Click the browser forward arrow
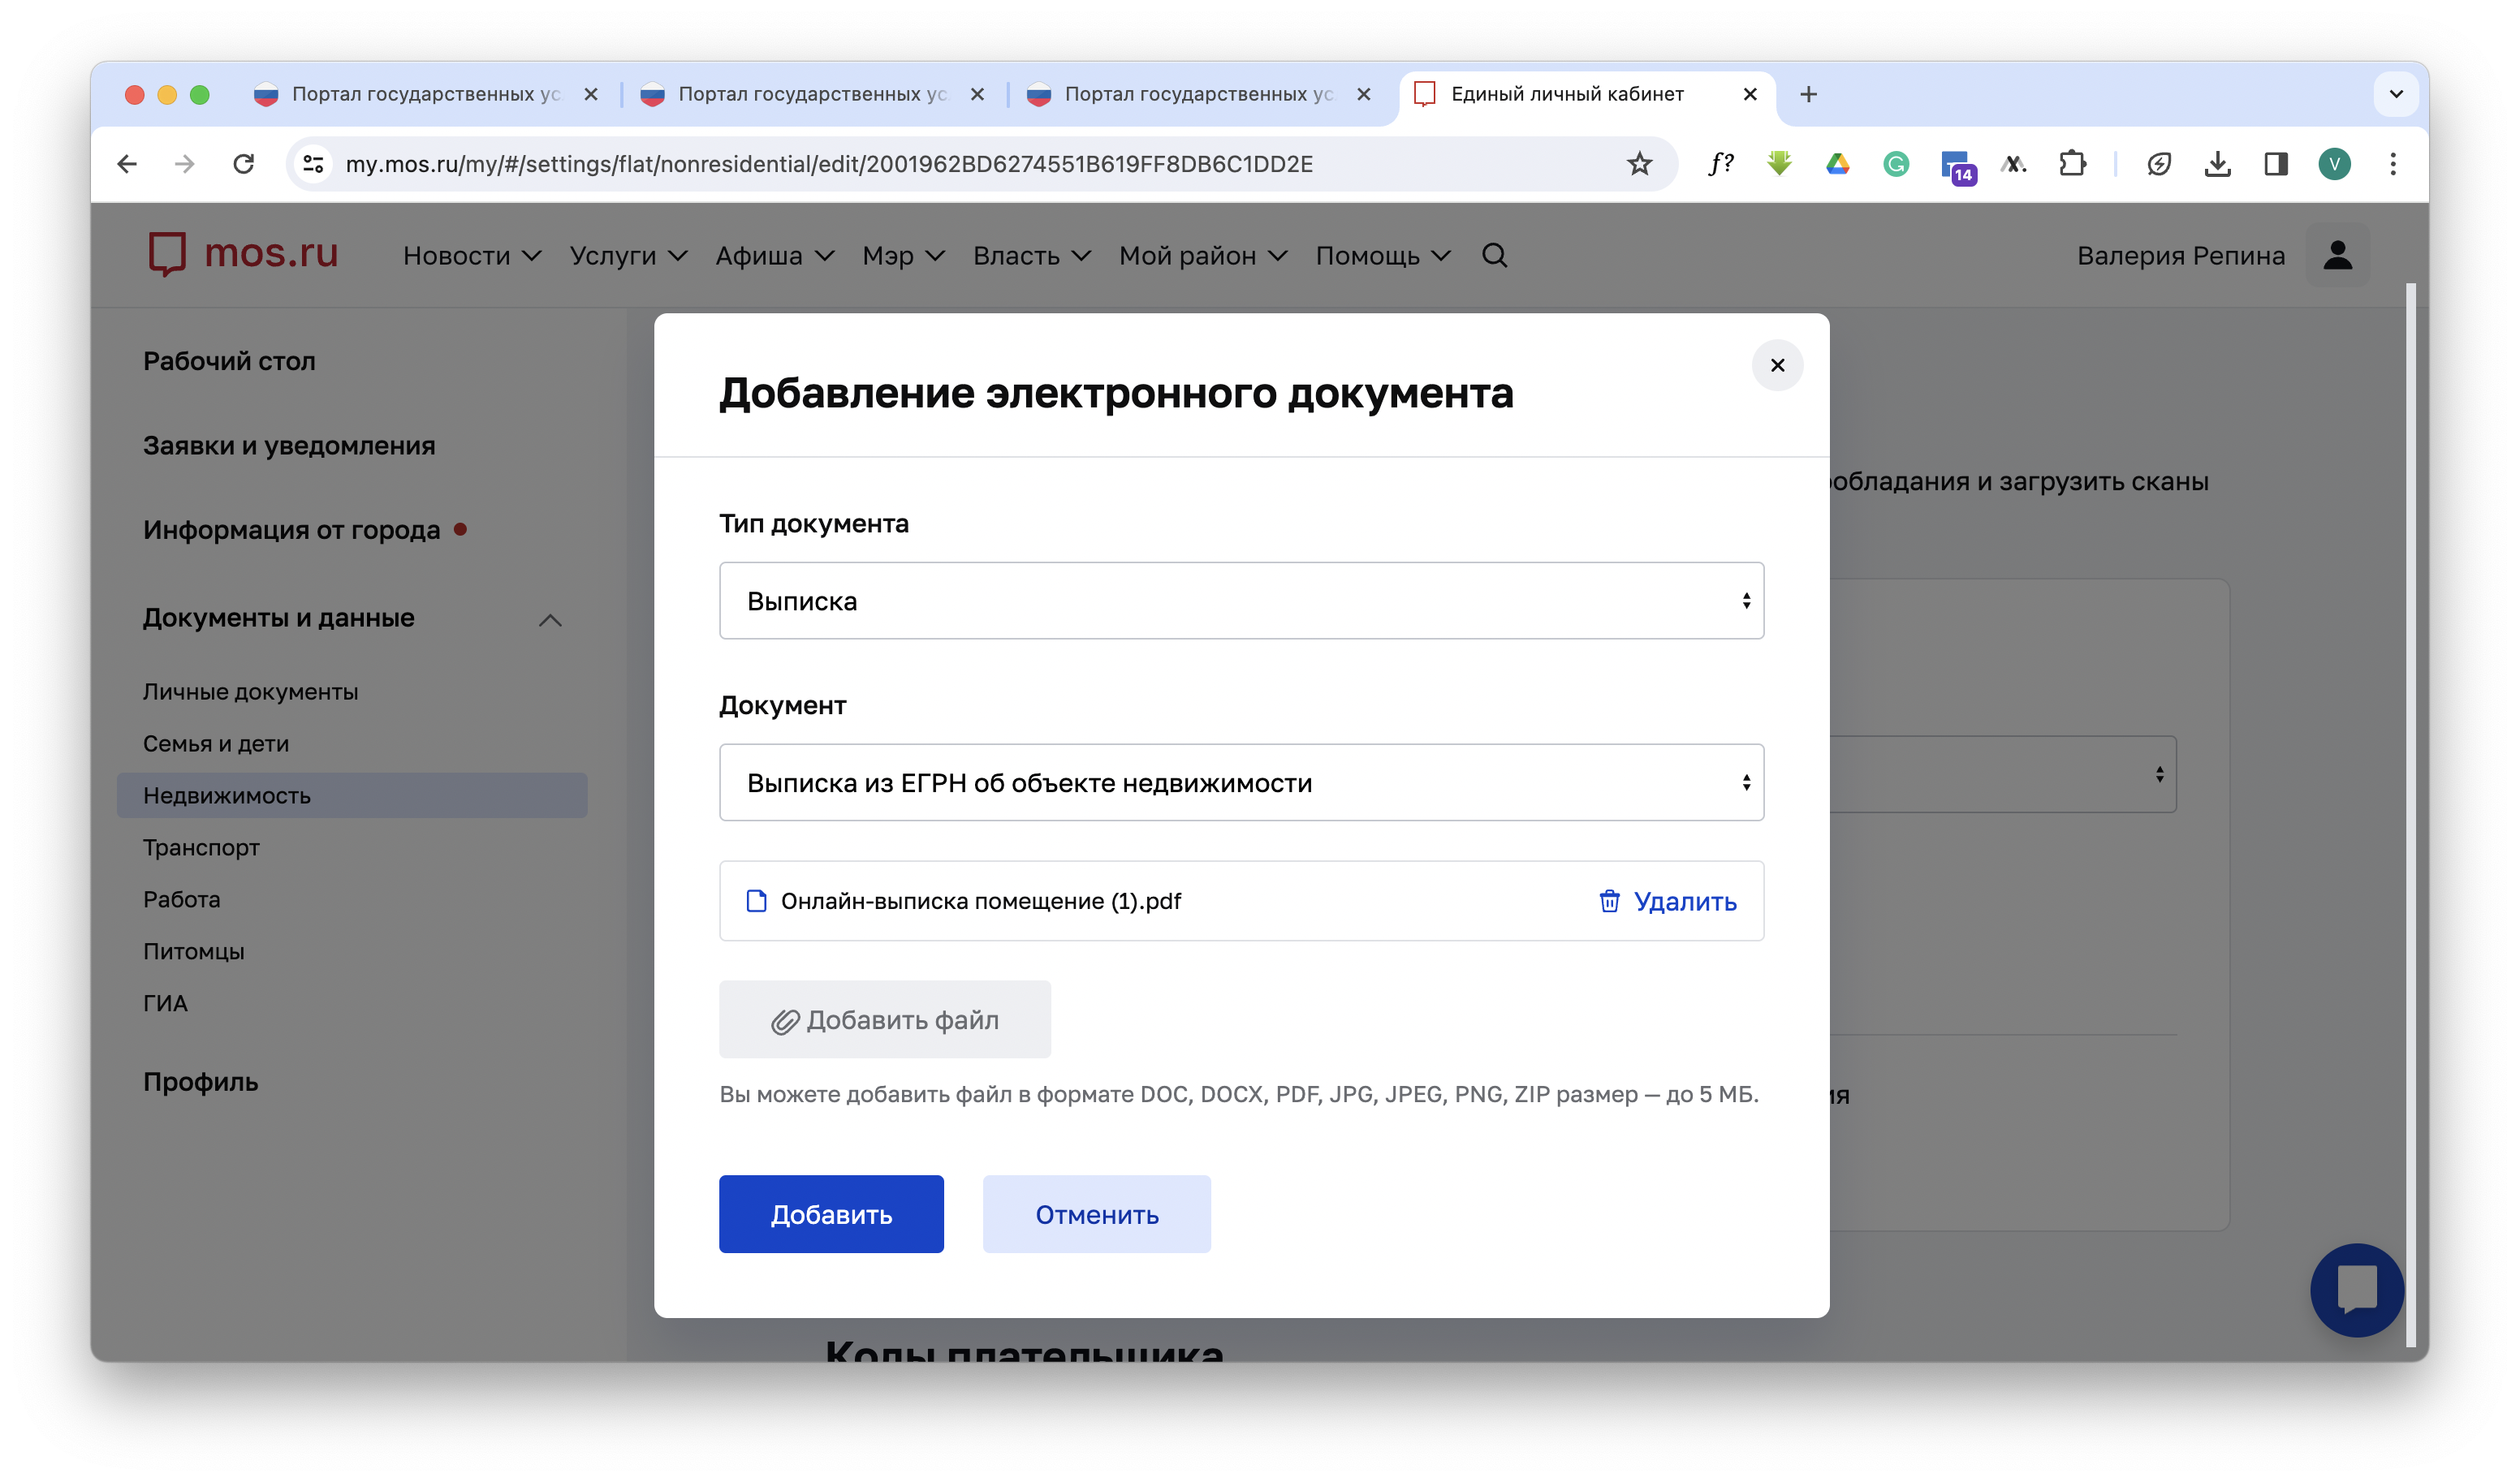 pyautogui.click(x=184, y=164)
